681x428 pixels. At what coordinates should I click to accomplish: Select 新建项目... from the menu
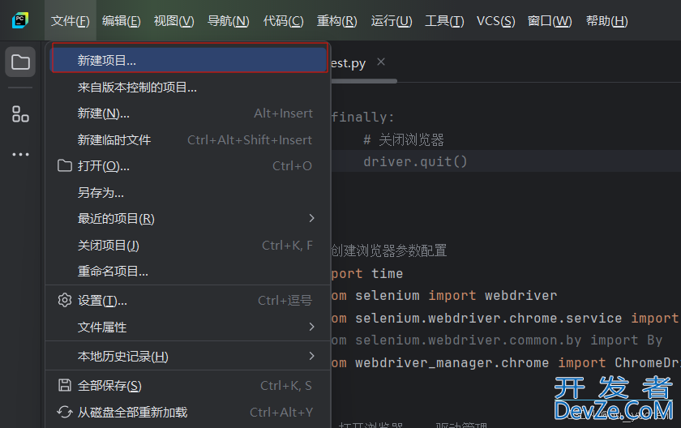pos(107,60)
